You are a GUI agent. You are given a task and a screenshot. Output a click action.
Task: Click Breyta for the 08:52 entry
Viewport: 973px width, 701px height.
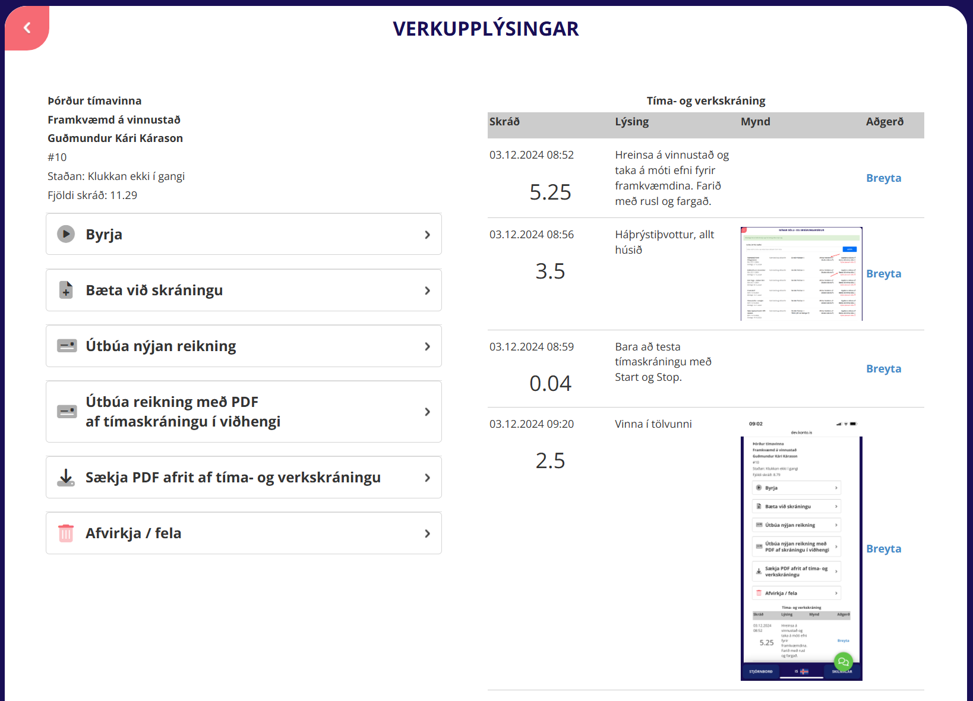point(883,178)
